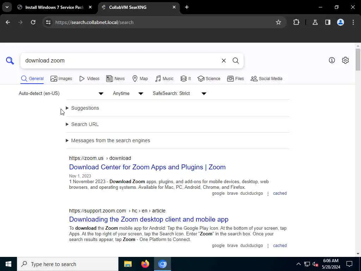Viewport: 361px width, 271px height.
Task: Expand the Suggestions section
Action: [x=82, y=108]
